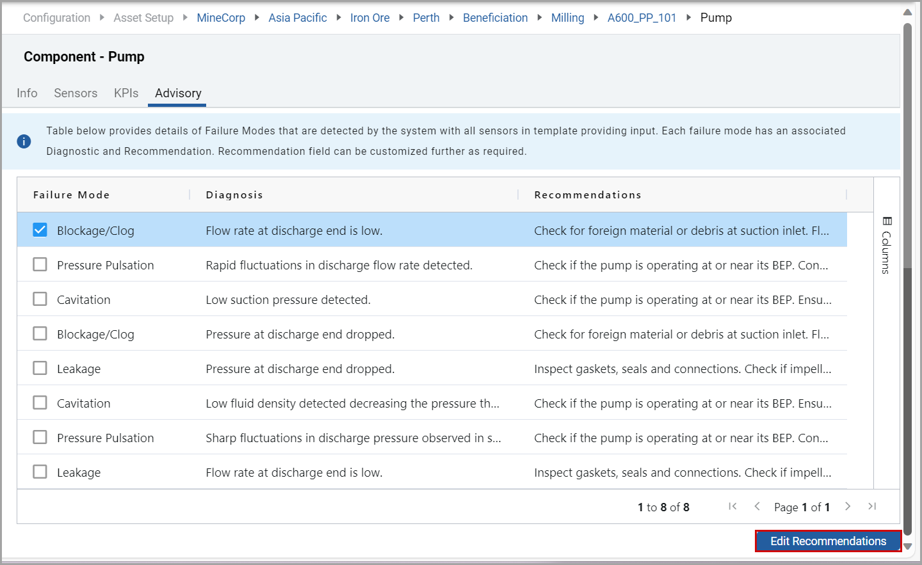Navigate to the MineCorp breadcrumb link
This screenshot has width=922, height=565.
tap(221, 17)
